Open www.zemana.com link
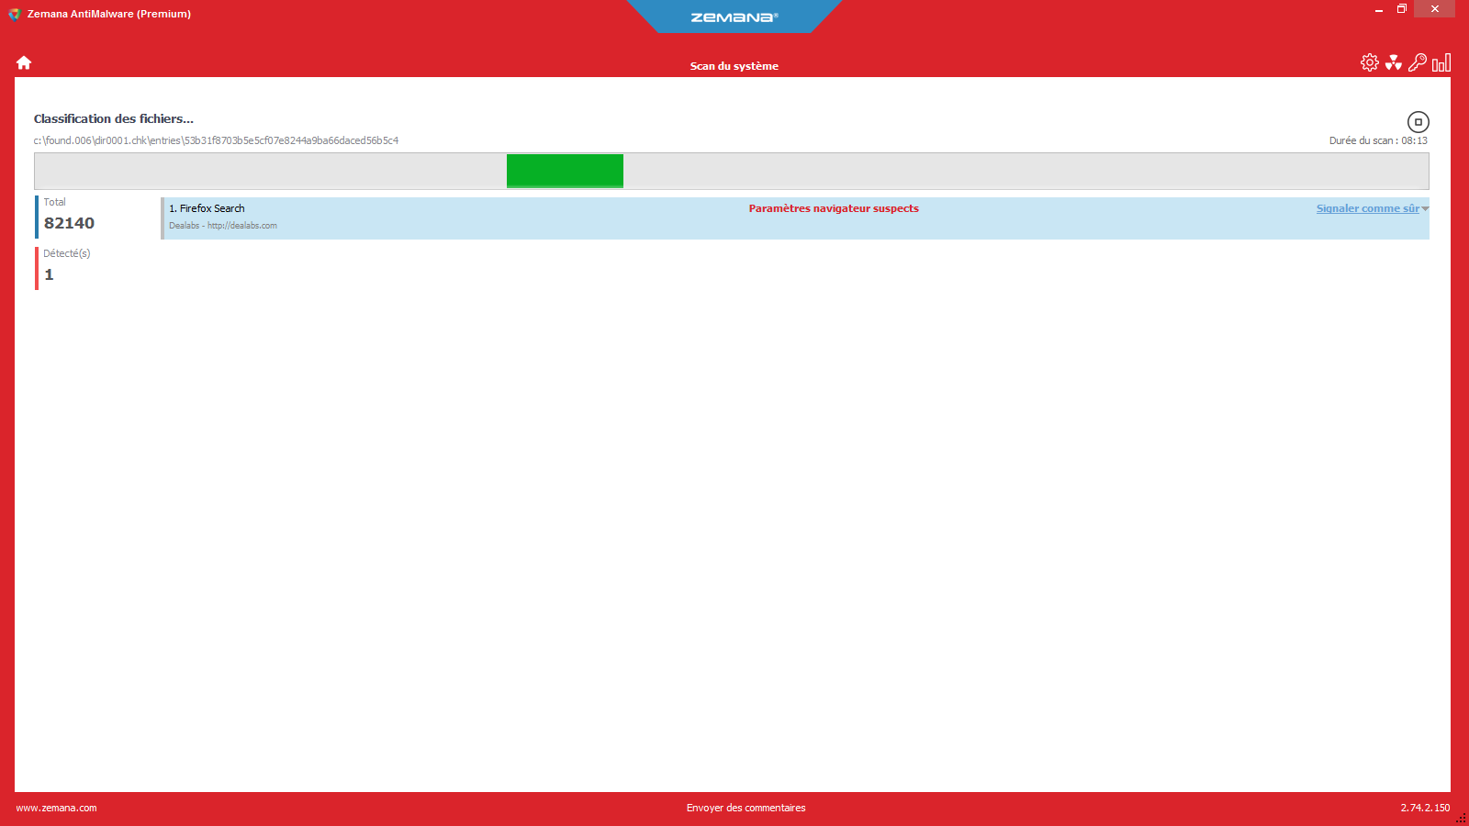Viewport: 1469px width, 826px height. [56, 808]
